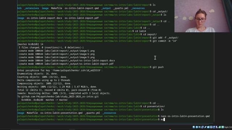Open the VirtualBox CPU features indicator
232x130 pixels.
[x=217, y=127]
